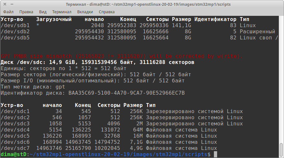The height and width of the screenshot is (158, 284).
Task: Select /dev/sdc1 device name
Action: pyautogui.click(x=15, y=111)
